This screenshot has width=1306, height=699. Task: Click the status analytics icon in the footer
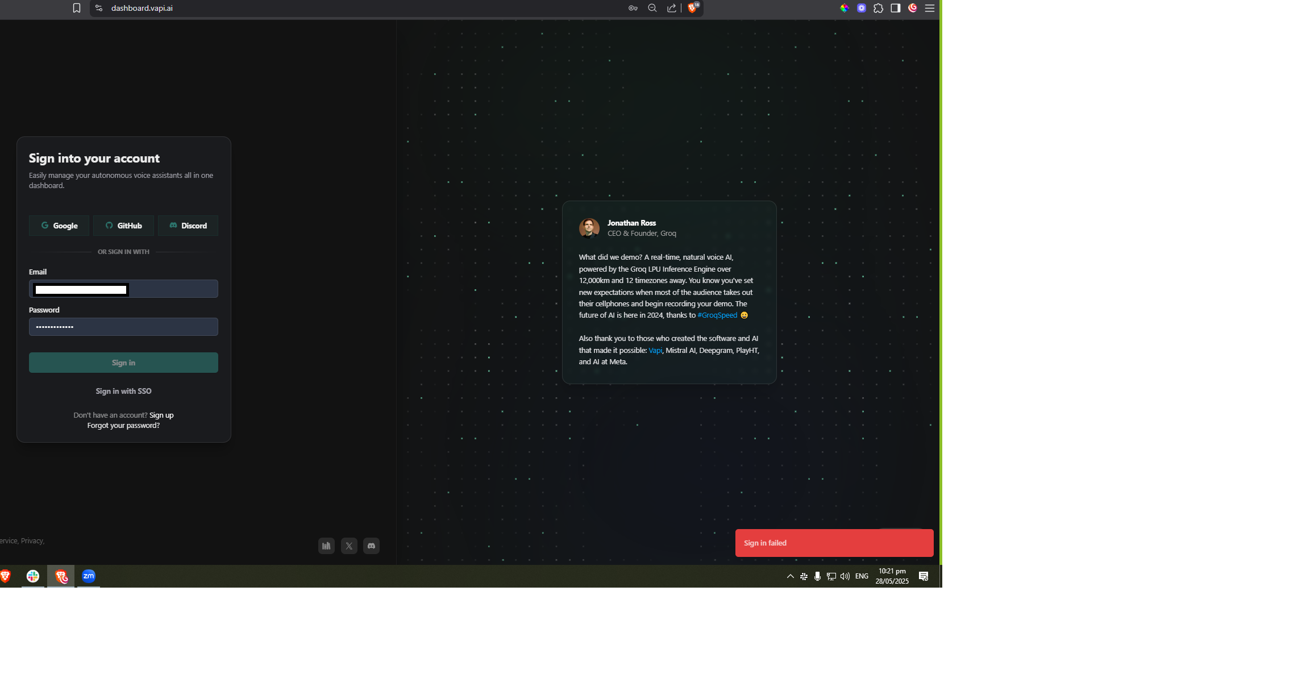[326, 546]
